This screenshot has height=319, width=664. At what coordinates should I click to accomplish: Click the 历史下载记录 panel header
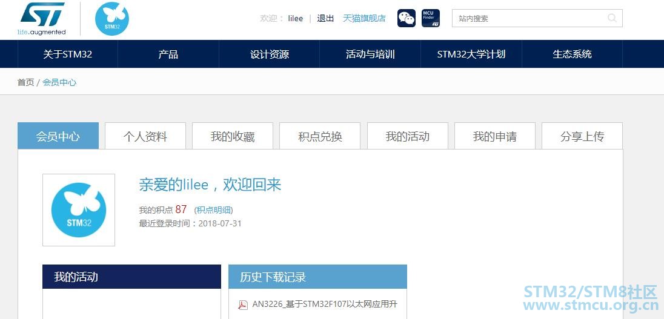pos(317,277)
